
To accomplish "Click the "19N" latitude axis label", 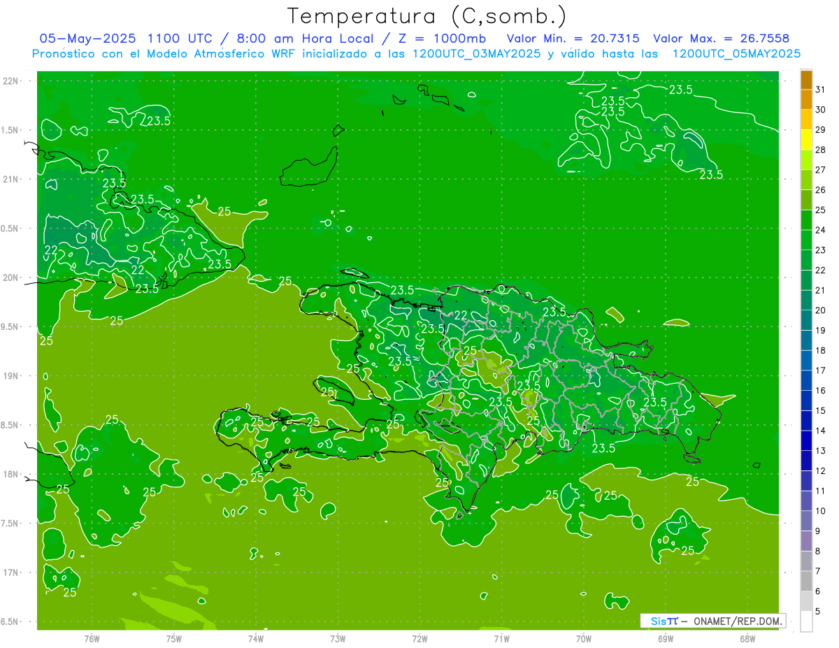I will click(x=10, y=376).
